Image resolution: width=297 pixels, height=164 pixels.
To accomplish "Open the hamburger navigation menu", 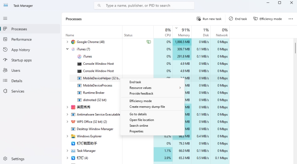I will (5, 18).
